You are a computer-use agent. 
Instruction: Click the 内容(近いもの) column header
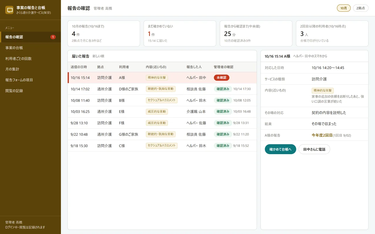point(156,67)
